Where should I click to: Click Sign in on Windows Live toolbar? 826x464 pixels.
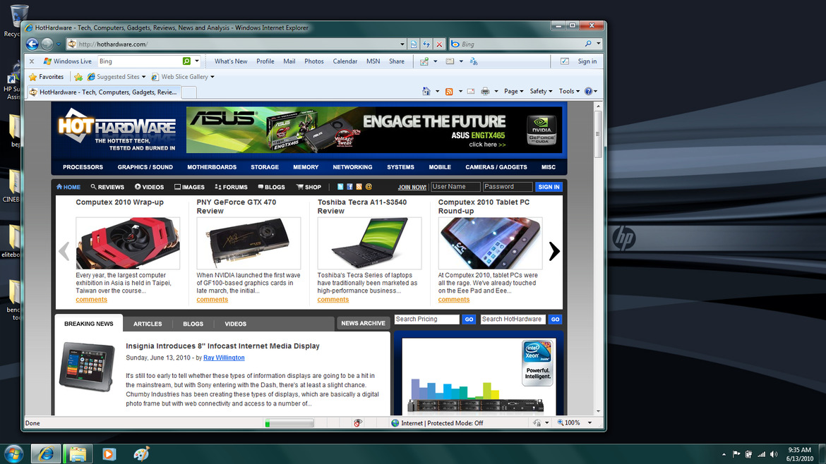[587, 61]
